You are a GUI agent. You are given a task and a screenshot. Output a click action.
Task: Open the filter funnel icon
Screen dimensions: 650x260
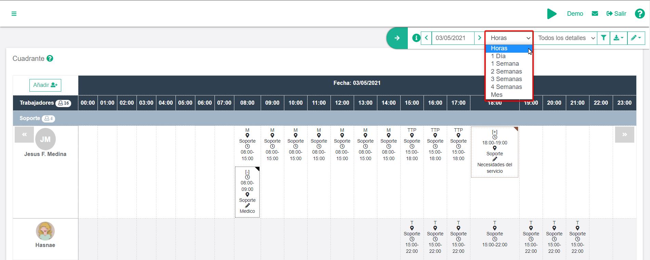tap(603, 38)
